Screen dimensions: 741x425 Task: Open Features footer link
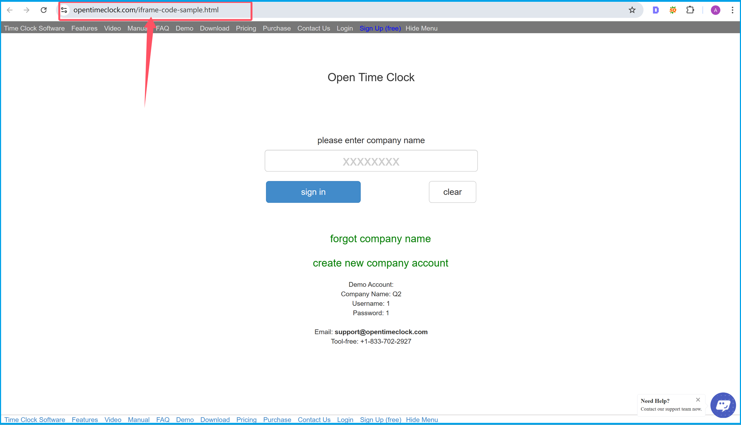(x=85, y=420)
